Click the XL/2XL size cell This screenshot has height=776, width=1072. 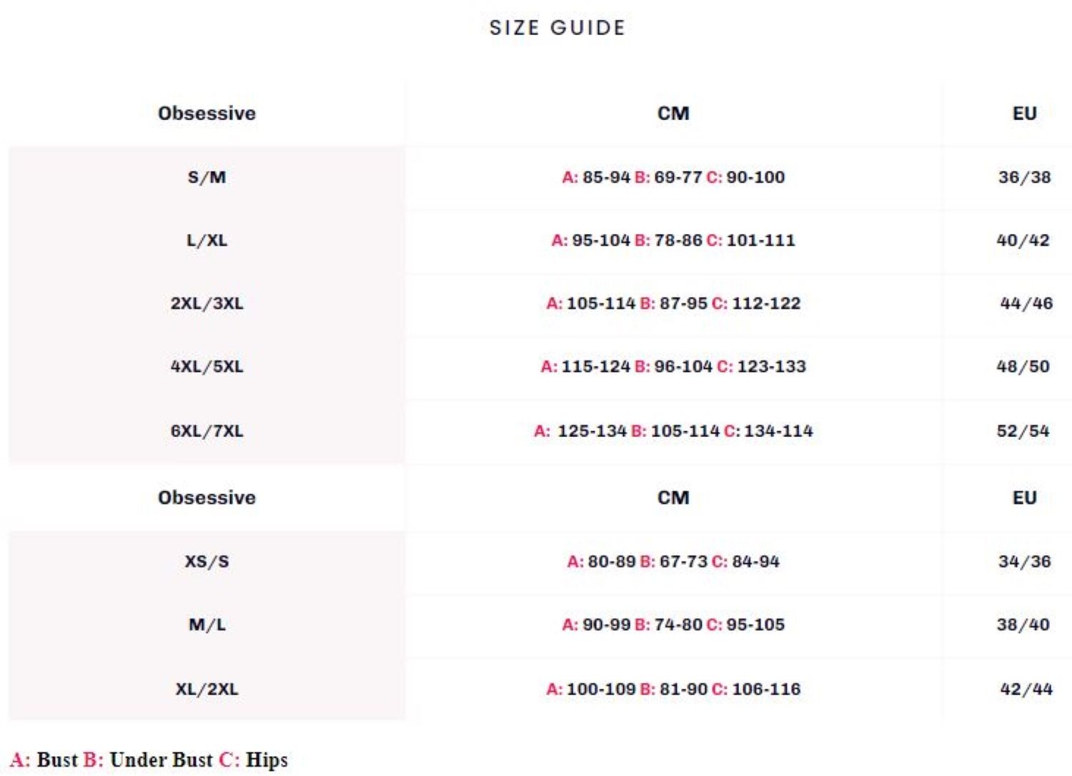[207, 689]
